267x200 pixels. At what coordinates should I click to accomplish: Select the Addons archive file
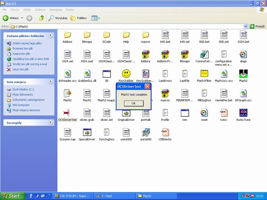pos(146,56)
